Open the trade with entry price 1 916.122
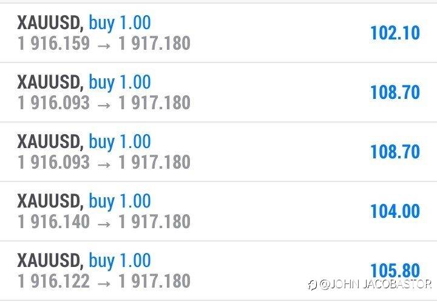This screenshot has height=304, width=437. coord(54,281)
